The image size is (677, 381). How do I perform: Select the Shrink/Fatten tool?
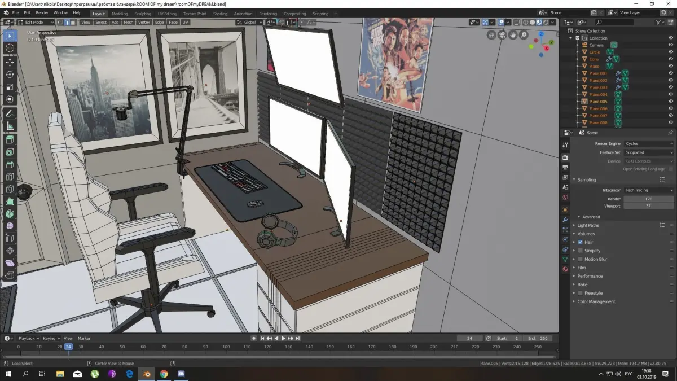[x=10, y=251]
